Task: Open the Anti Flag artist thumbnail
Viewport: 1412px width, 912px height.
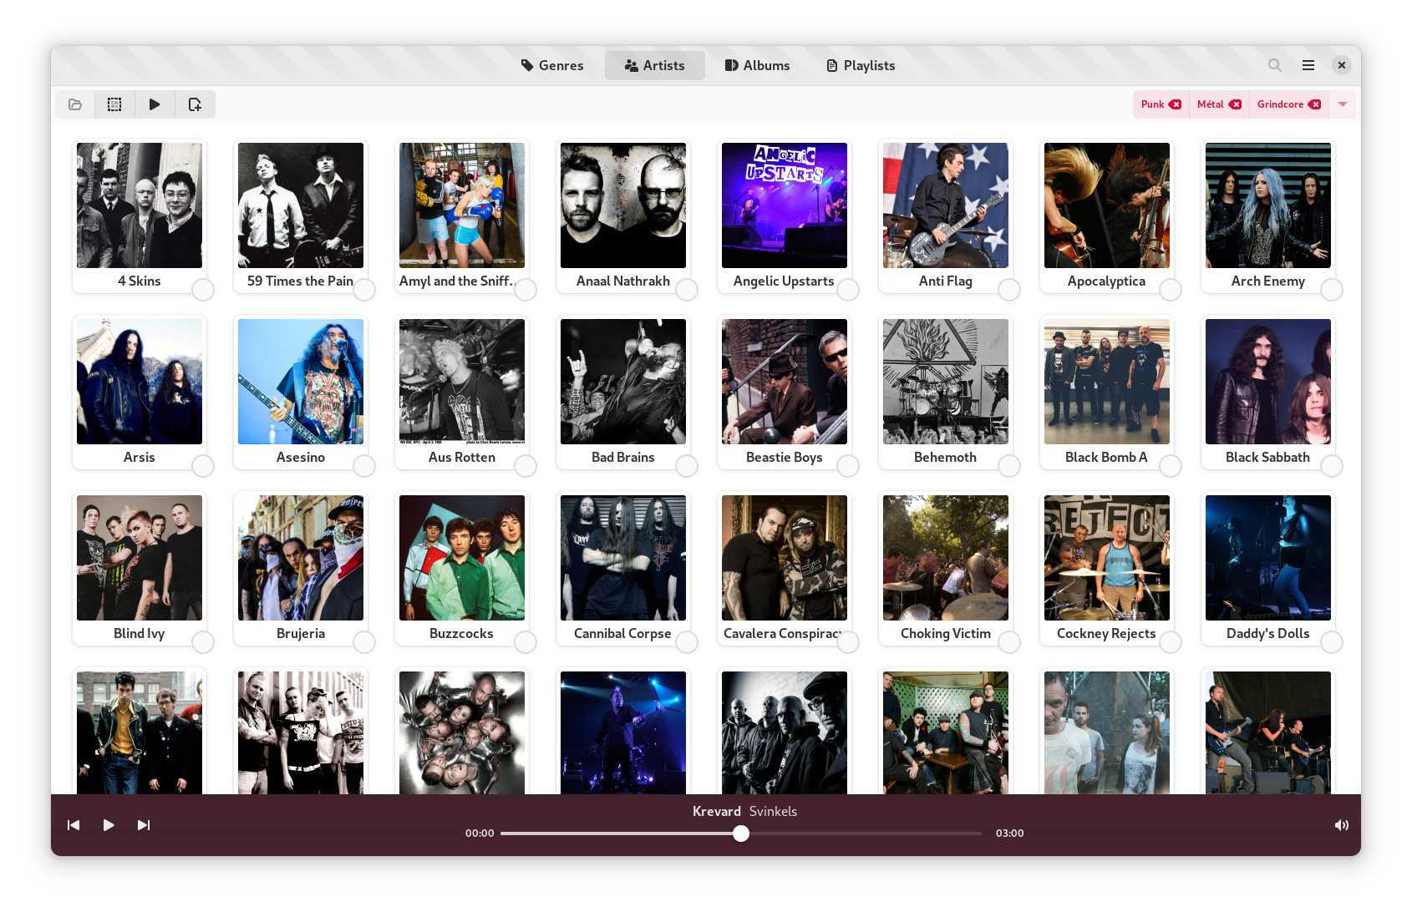Action: point(946,205)
